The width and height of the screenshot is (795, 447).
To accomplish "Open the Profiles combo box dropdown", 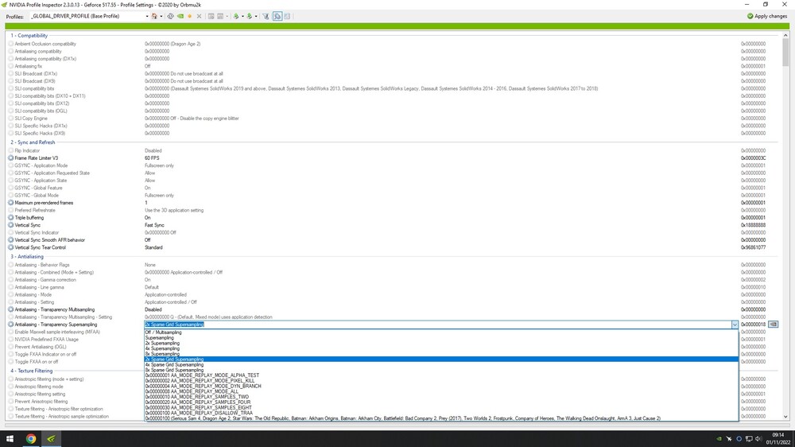I will [147, 16].
